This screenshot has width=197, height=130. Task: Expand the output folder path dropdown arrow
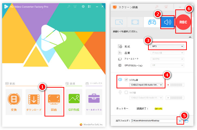(x=180, y=121)
